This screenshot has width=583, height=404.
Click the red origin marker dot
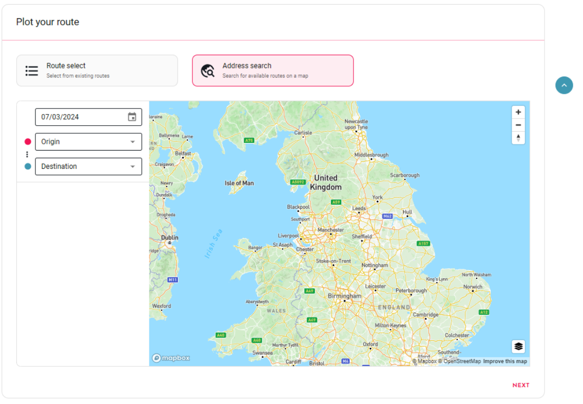coord(28,142)
